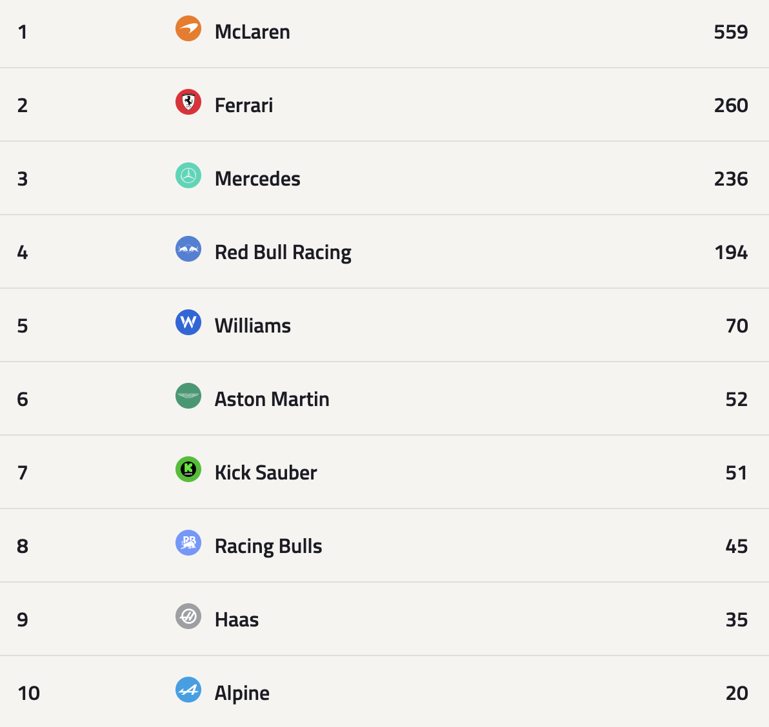Select the teal Mercedes star logo
Image resolution: width=769 pixels, height=727 pixels.
coord(188,176)
